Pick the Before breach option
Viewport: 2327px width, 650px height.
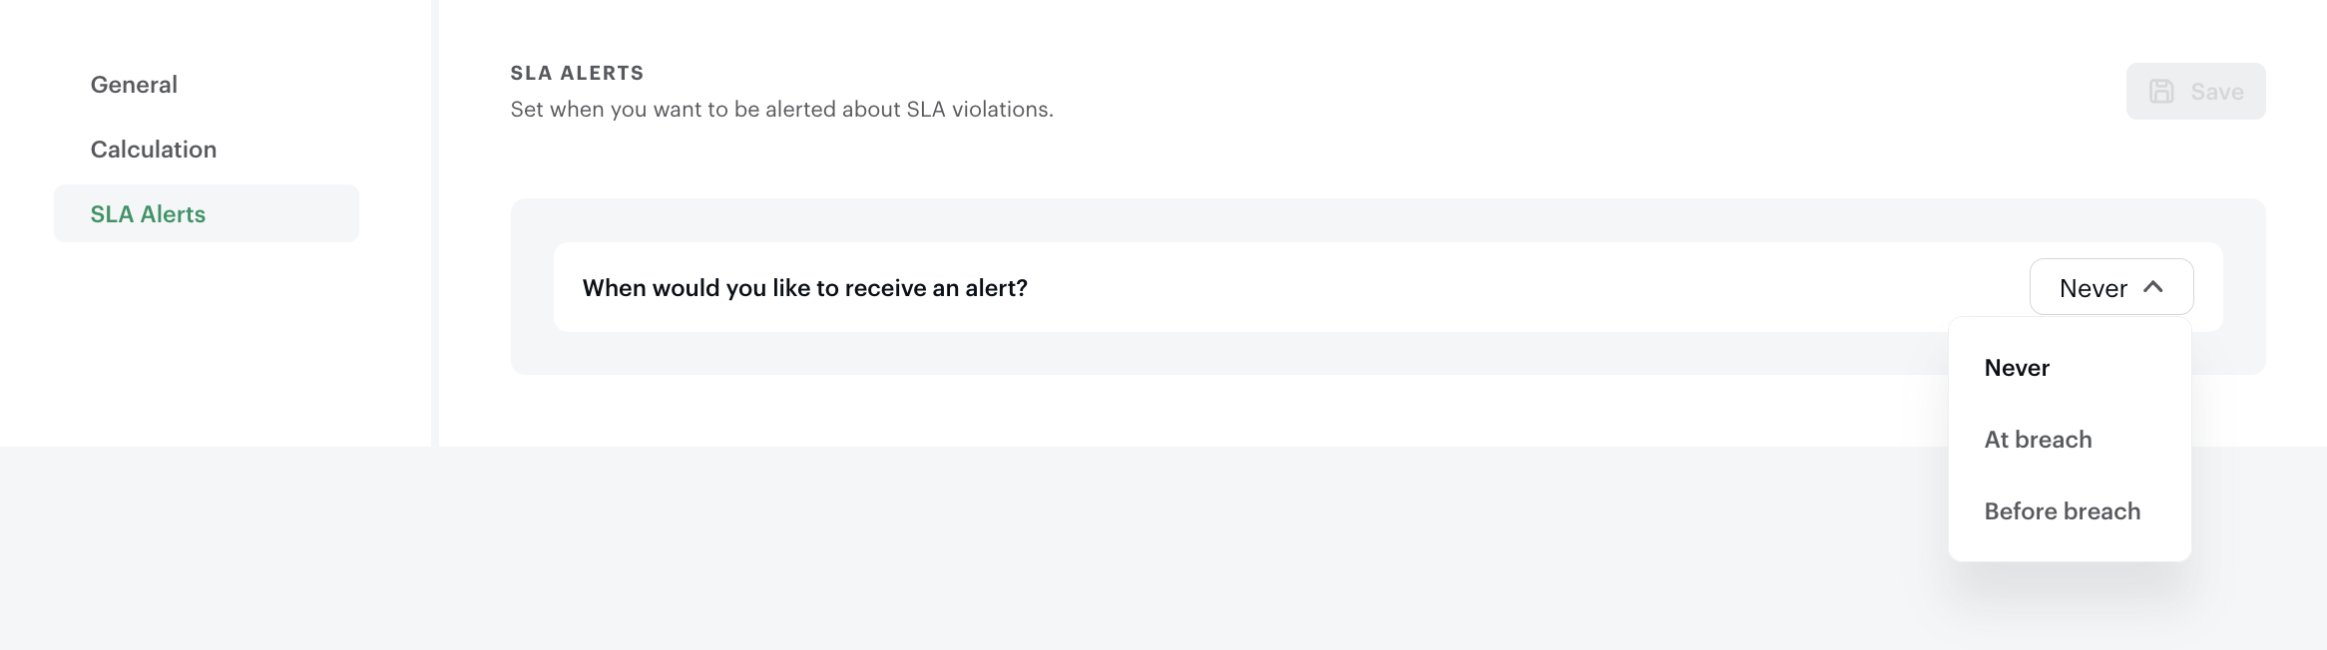click(x=2062, y=511)
